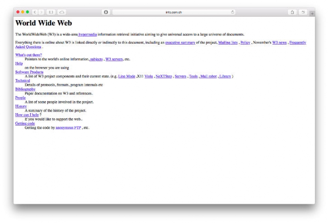
Task: Add a new tab with plus button
Action: click(x=312, y=13)
